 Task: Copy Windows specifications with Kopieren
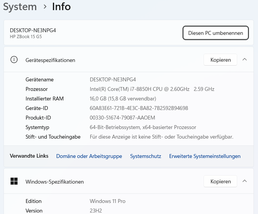[x=220, y=181]
